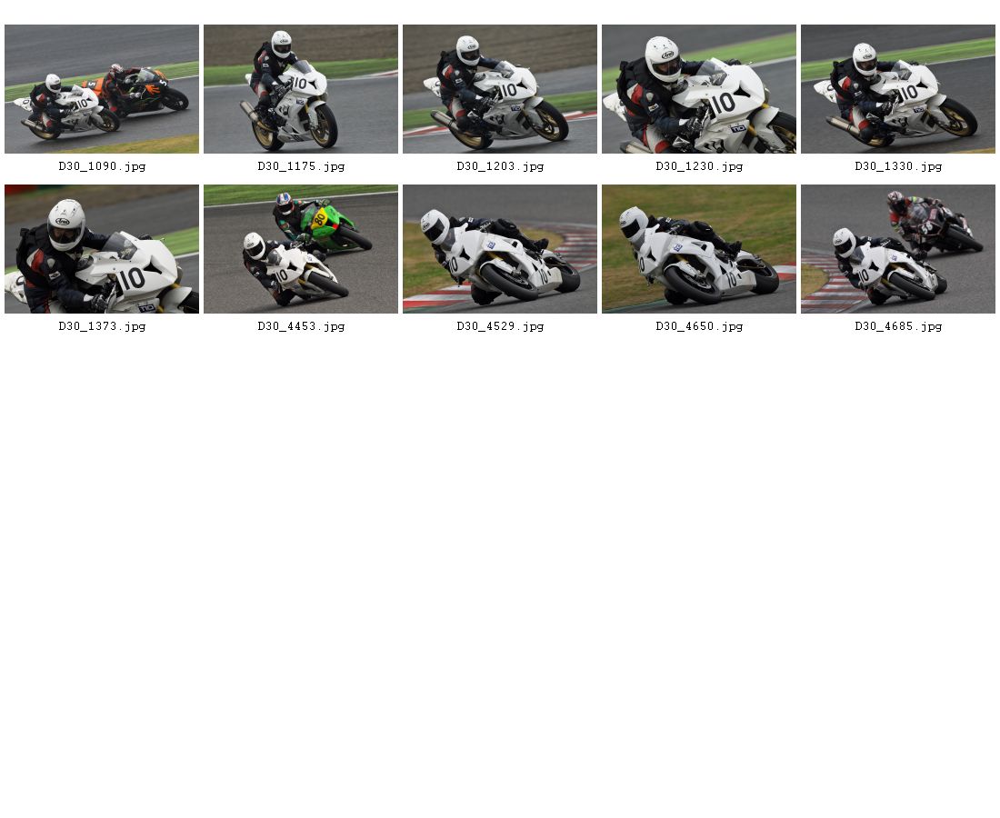Select the D30_4685.jpg thumbnail image
The width and height of the screenshot is (1000, 818).
pos(898,249)
